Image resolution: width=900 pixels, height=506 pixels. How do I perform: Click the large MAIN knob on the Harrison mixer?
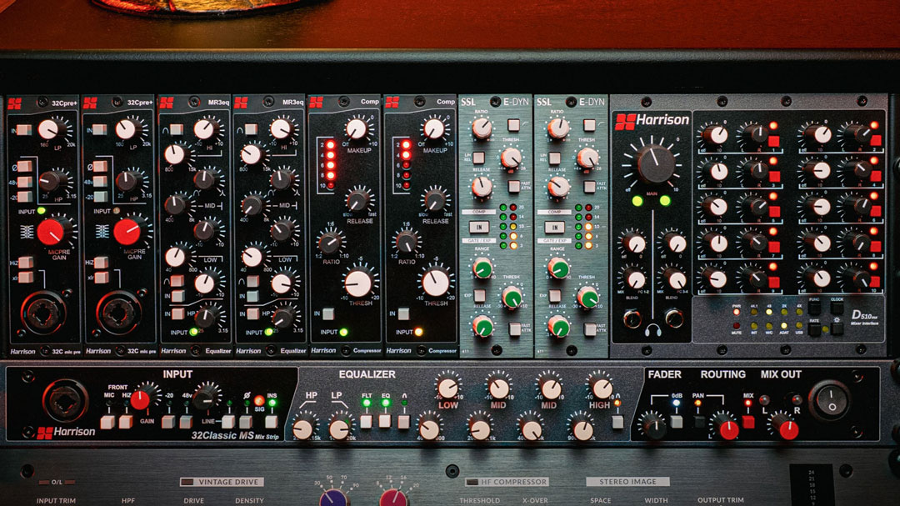click(x=656, y=164)
